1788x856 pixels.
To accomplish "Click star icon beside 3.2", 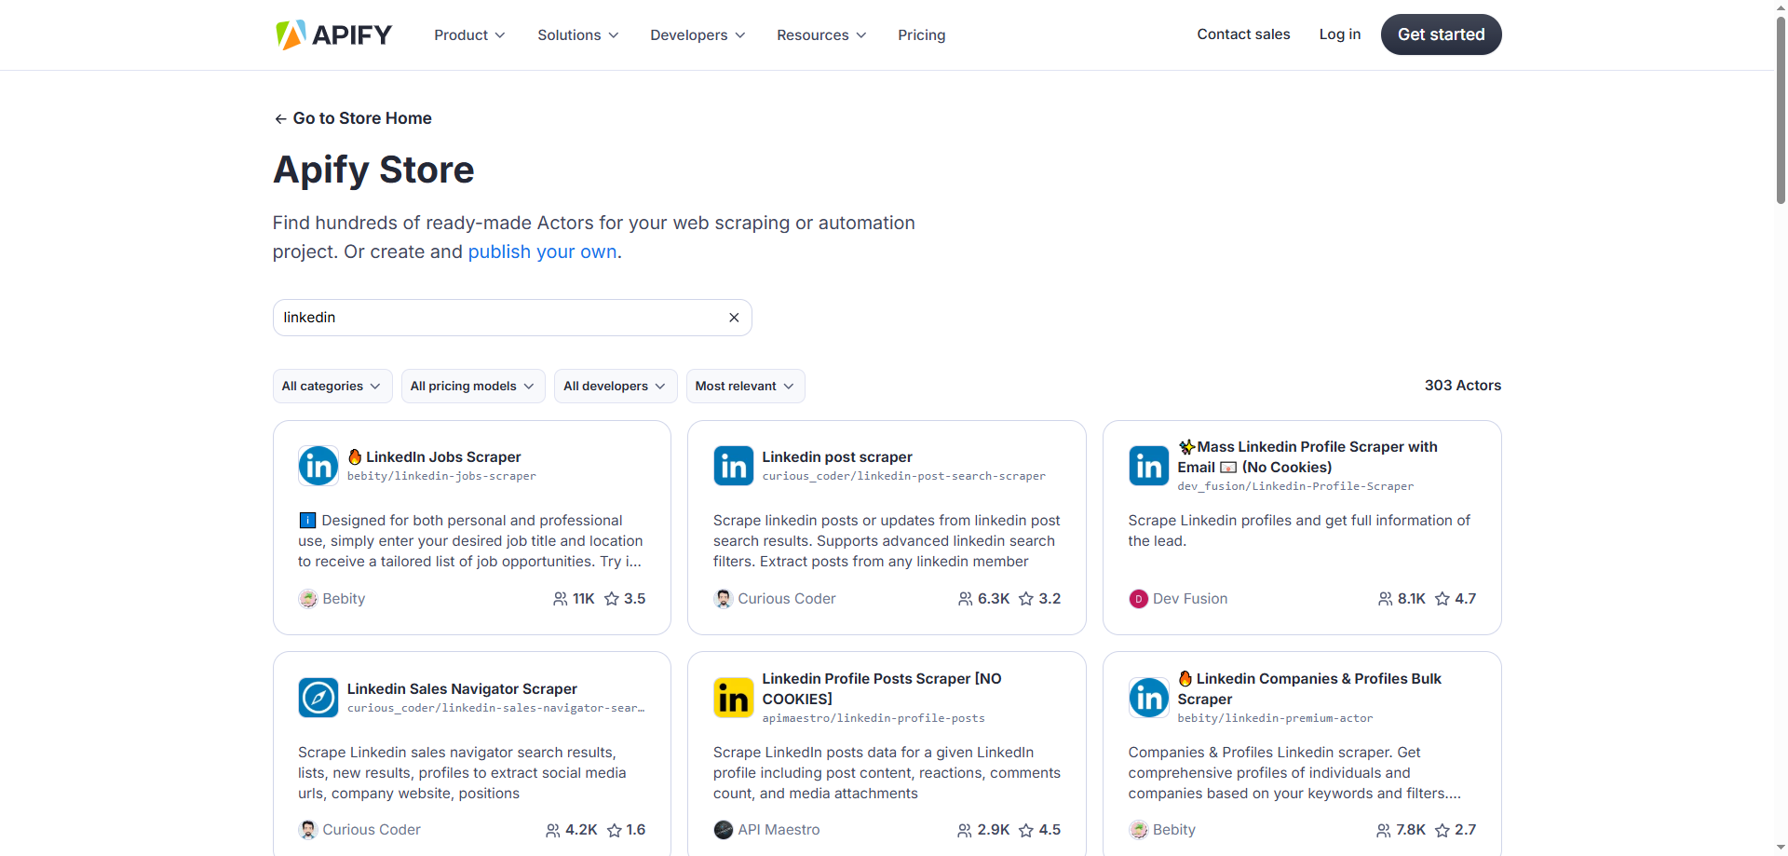I will [1026, 599].
